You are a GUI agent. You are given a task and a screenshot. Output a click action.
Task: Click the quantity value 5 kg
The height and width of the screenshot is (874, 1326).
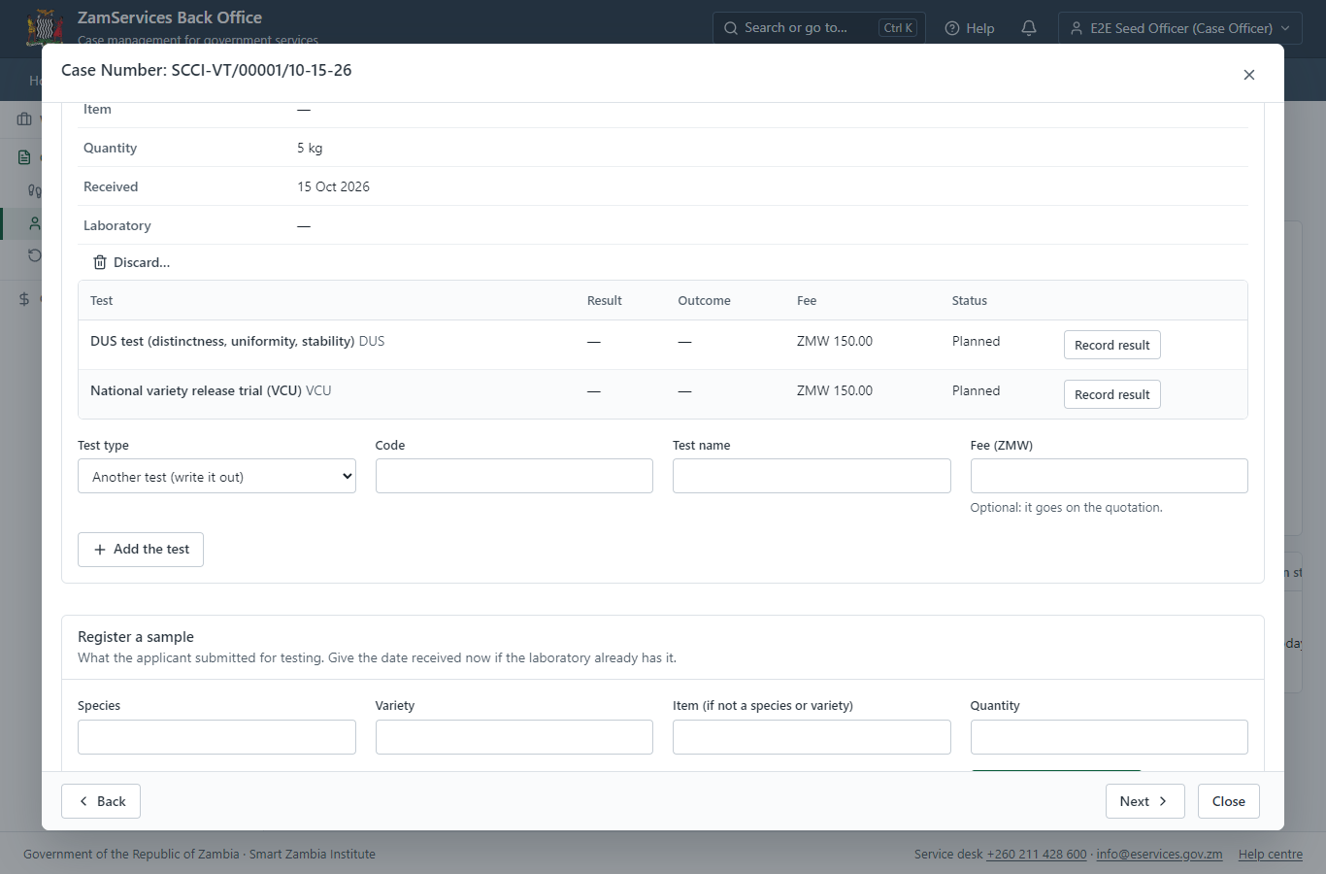(310, 148)
